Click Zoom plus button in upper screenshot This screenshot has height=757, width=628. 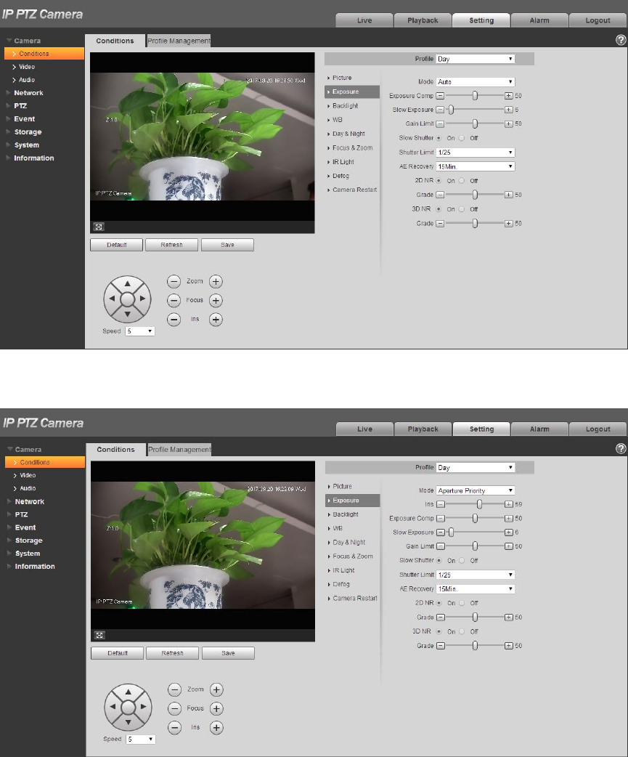[x=216, y=281]
